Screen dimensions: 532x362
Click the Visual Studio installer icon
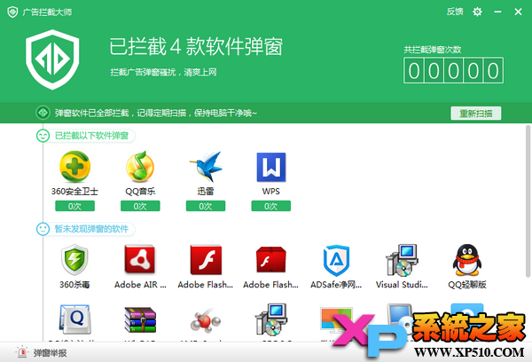click(402, 260)
